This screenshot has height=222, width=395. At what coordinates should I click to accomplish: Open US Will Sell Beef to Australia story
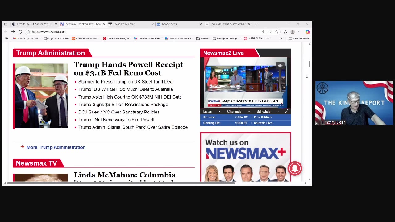click(x=126, y=89)
